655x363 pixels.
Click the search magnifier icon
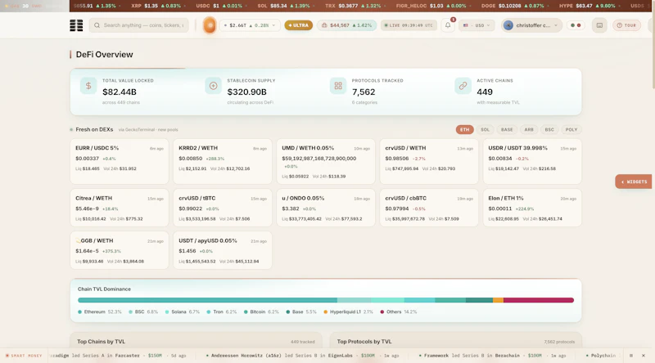97,25
